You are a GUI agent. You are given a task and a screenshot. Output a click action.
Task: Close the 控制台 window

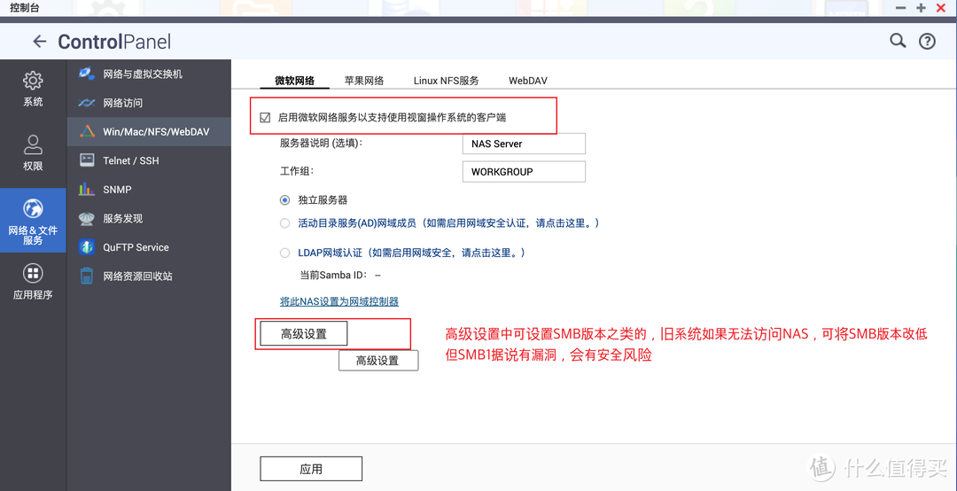[x=940, y=8]
